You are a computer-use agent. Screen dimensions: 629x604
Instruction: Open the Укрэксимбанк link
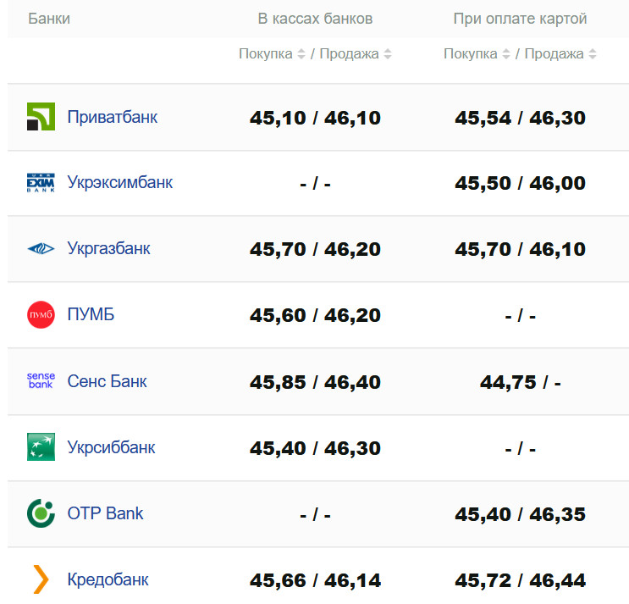tap(120, 182)
